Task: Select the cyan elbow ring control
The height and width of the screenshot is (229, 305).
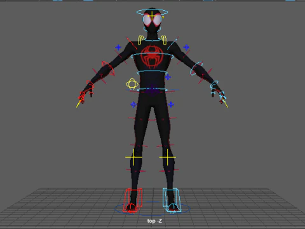Action: [x=196, y=68]
